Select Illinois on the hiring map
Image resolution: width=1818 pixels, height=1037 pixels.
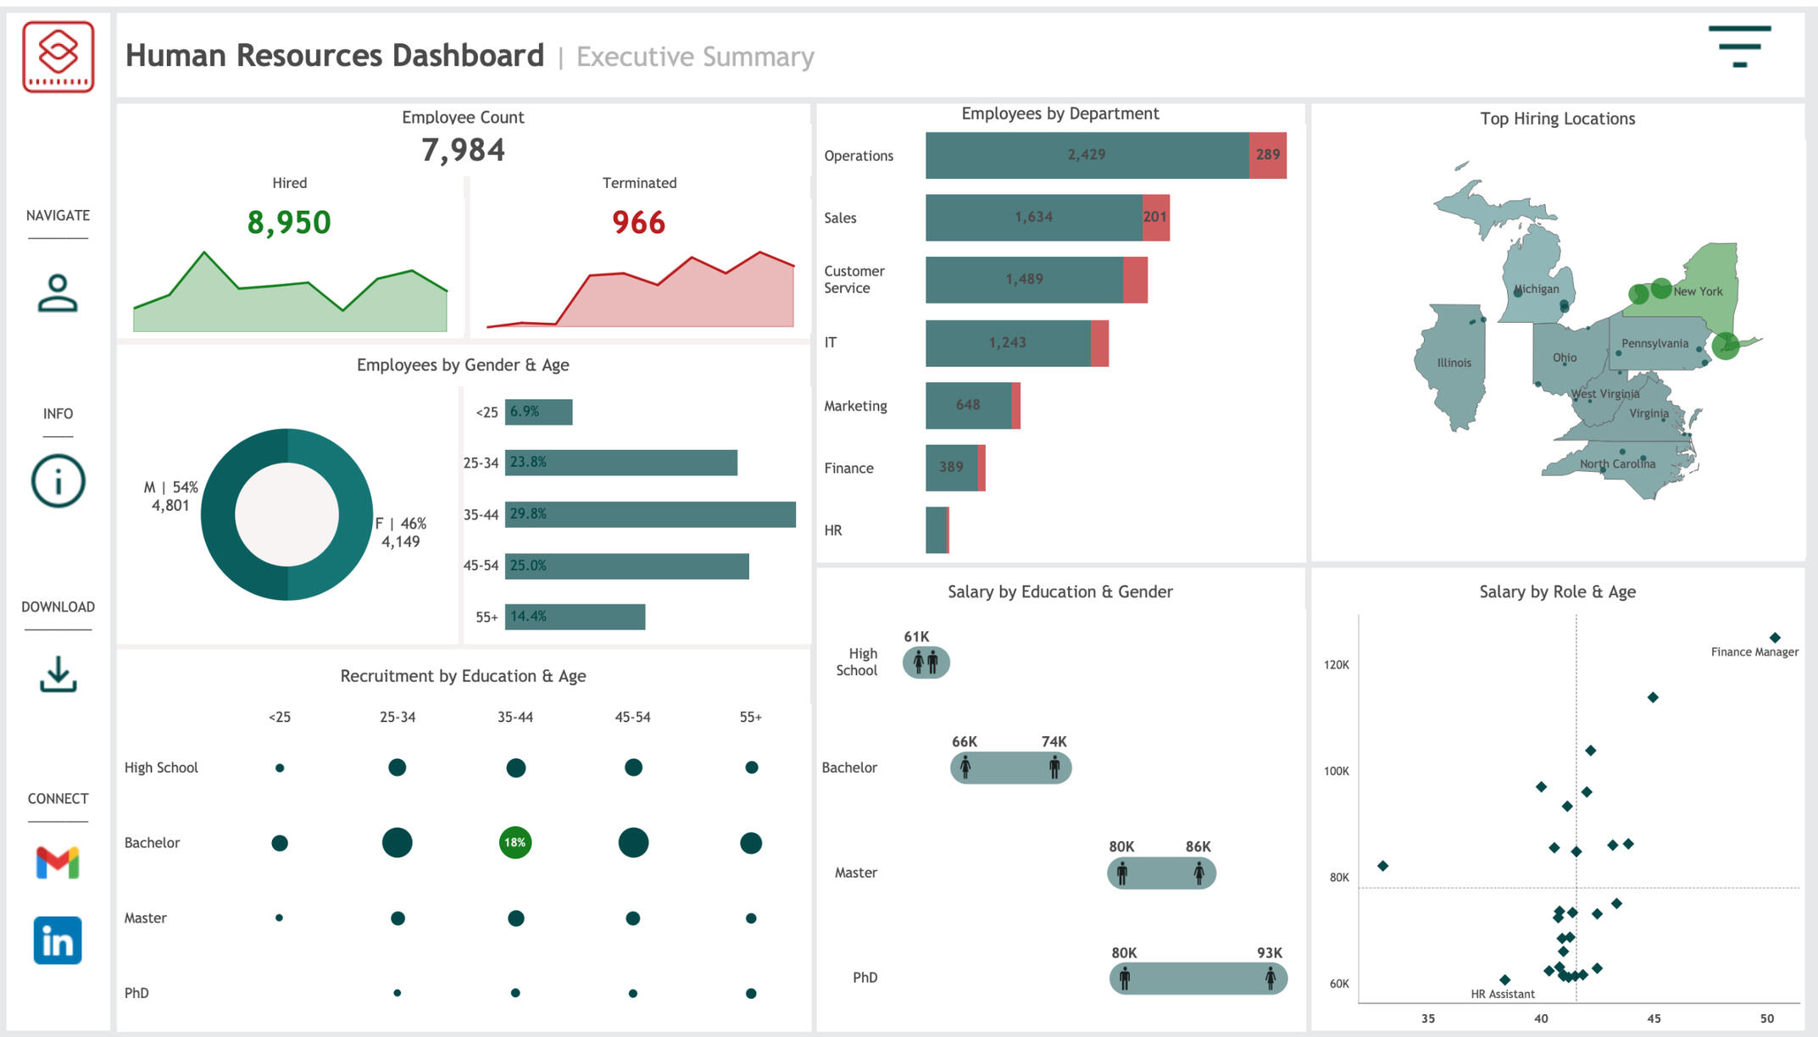tap(1453, 363)
